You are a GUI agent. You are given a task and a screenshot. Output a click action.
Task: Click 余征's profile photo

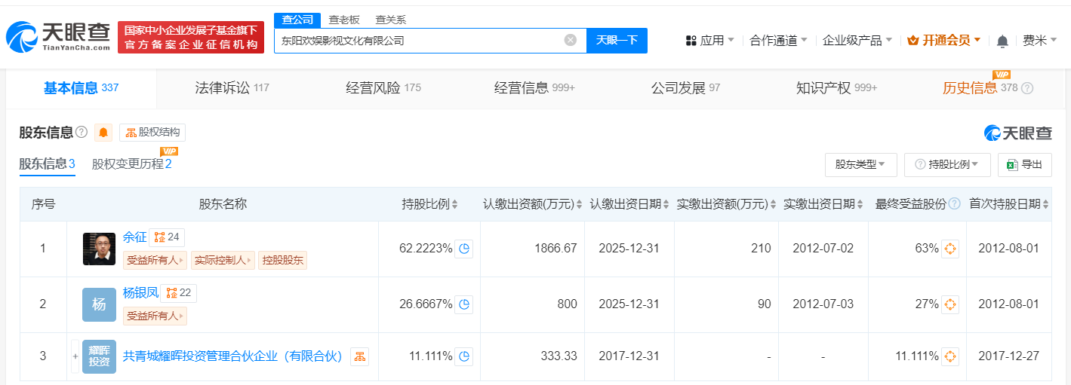coord(100,249)
